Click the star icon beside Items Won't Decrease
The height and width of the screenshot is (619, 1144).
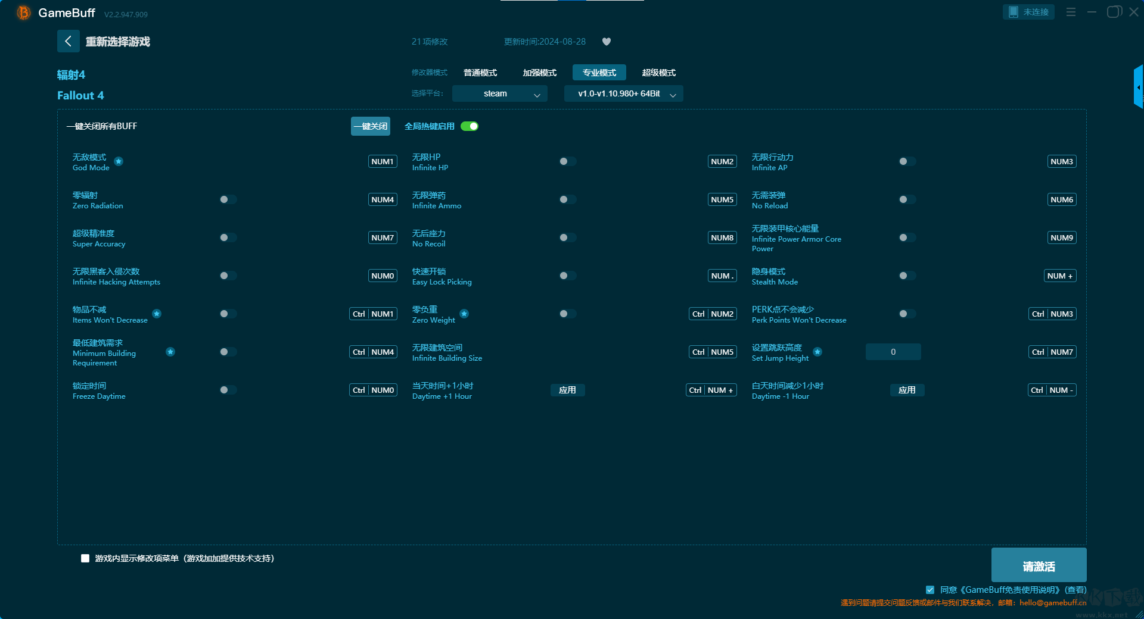pos(157,314)
